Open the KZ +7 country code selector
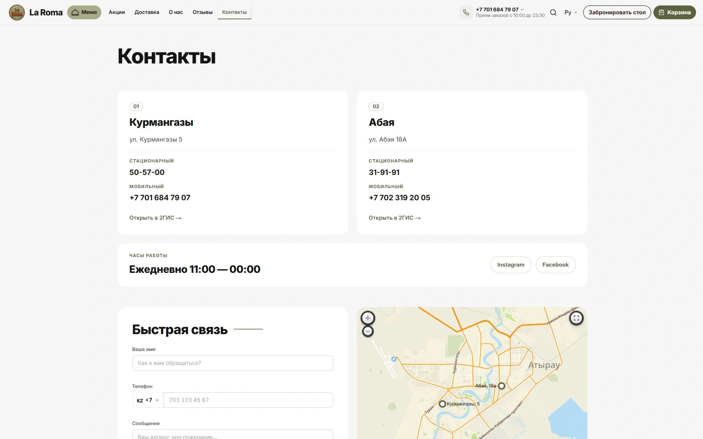 pos(148,400)
